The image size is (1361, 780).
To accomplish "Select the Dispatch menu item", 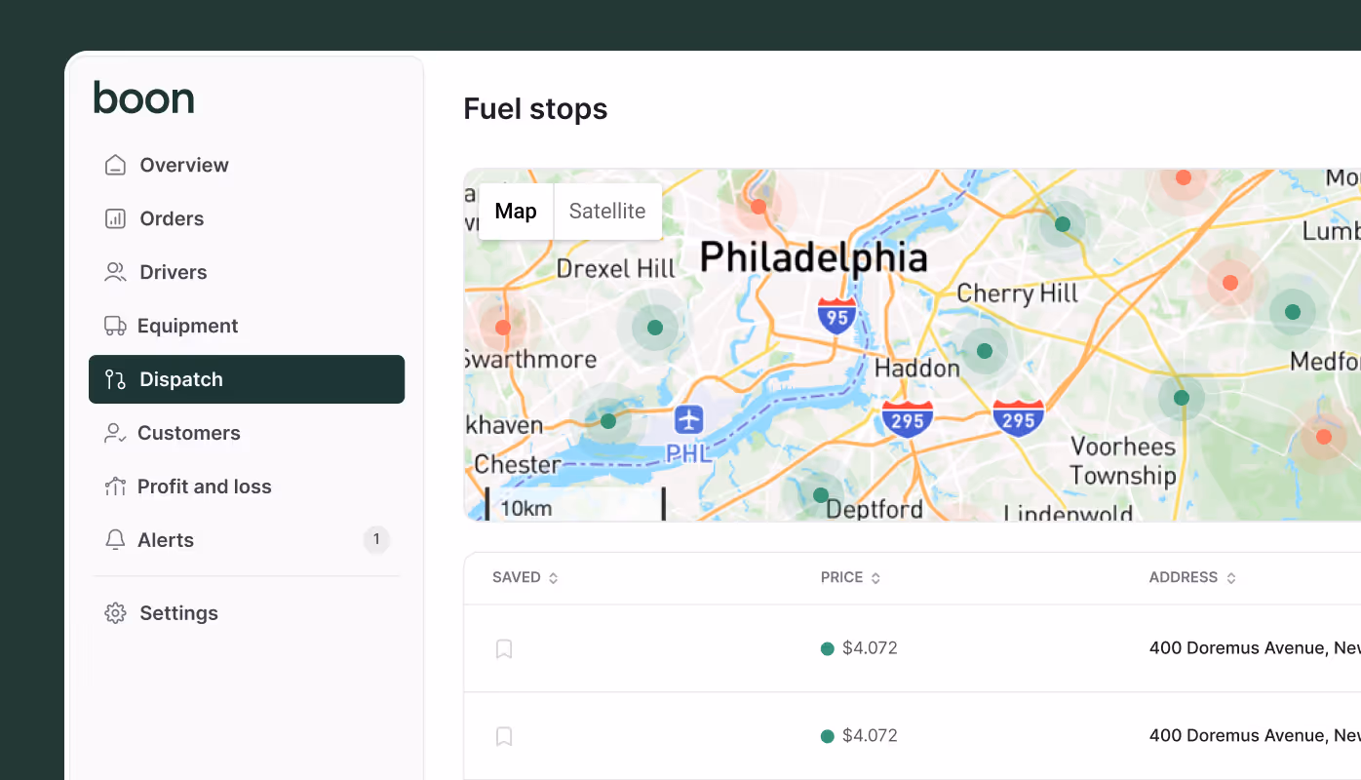I will 247,379.
